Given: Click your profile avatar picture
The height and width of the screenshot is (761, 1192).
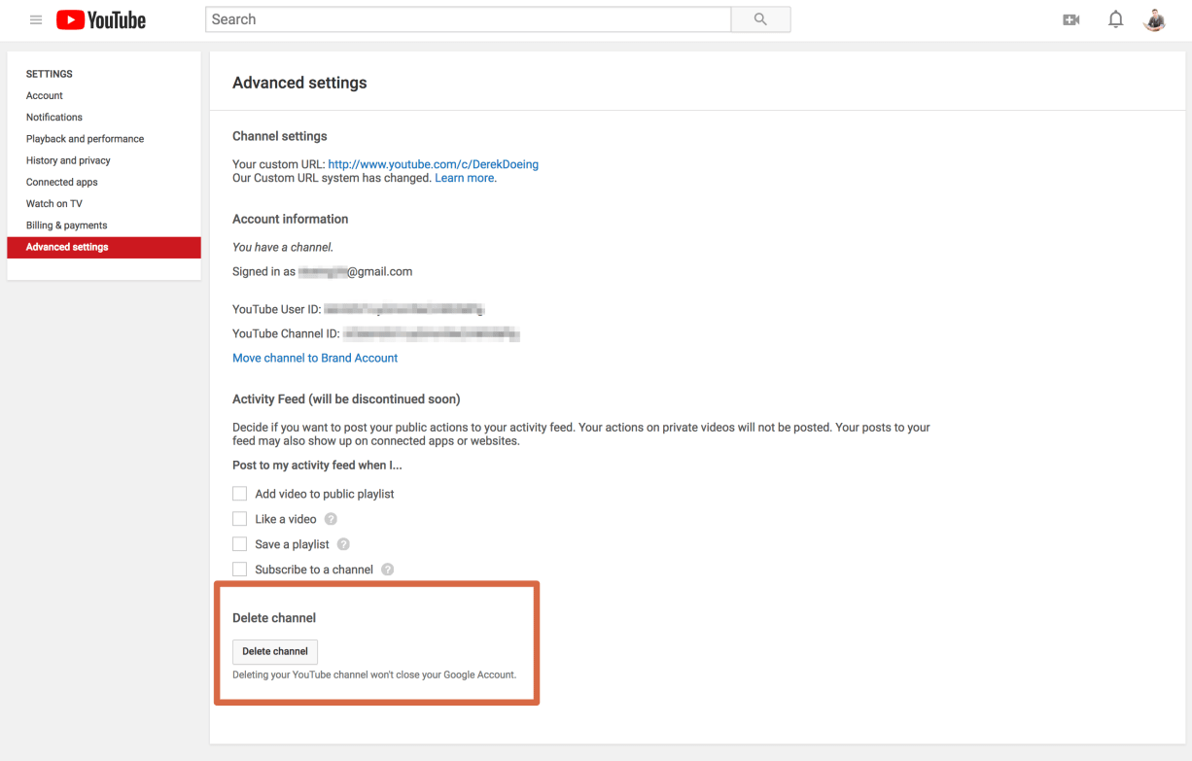Looking at the screenshot, I should tap(1154, 19).
